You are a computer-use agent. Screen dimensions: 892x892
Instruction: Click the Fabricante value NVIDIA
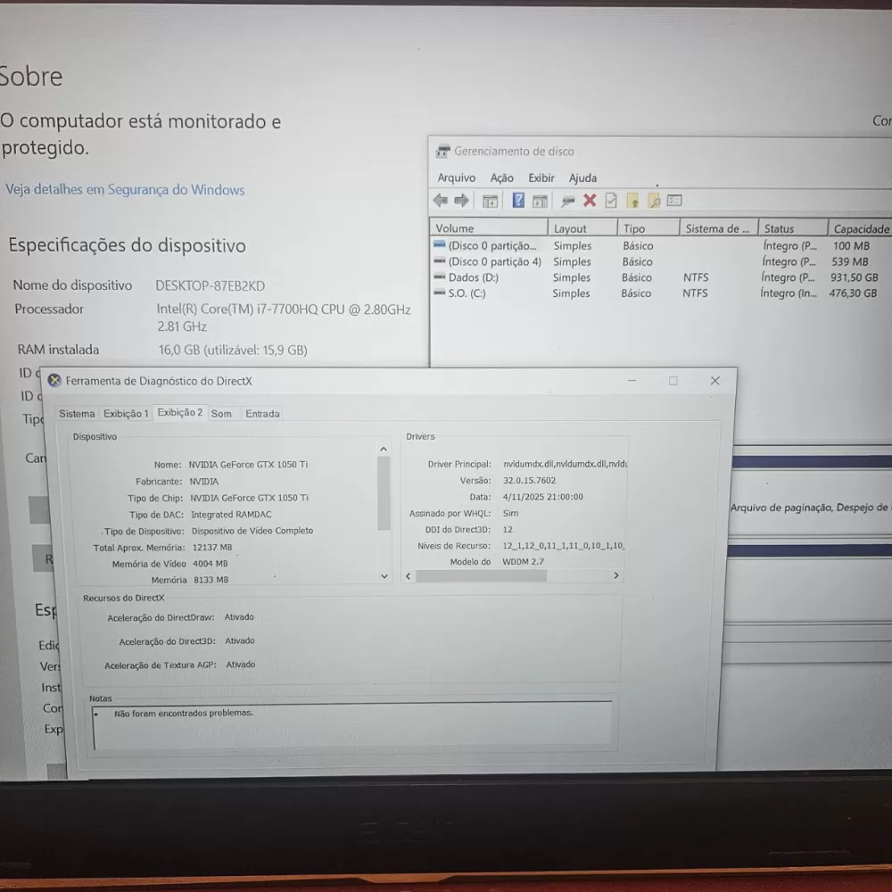(x=203, y=482)
